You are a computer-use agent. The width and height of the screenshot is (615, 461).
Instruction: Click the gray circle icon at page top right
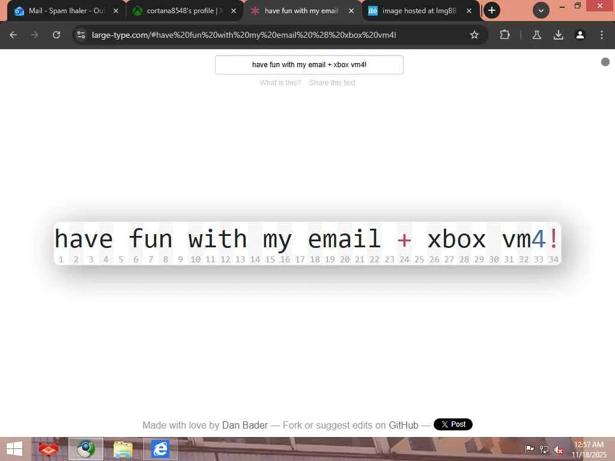click(605, 62)
